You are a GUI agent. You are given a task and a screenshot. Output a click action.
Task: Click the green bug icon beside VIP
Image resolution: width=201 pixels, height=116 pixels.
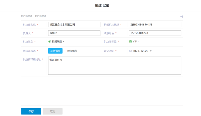tap(131, 41)
